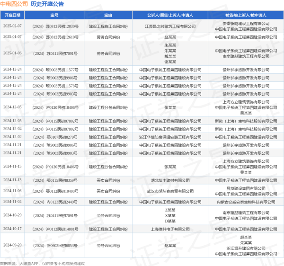Select the date cell 2024-11-15
Screen dimensions: 284x266
pos(12,167)
